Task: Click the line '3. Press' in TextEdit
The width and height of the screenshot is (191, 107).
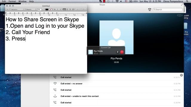Action: click(x=16, y=39)
